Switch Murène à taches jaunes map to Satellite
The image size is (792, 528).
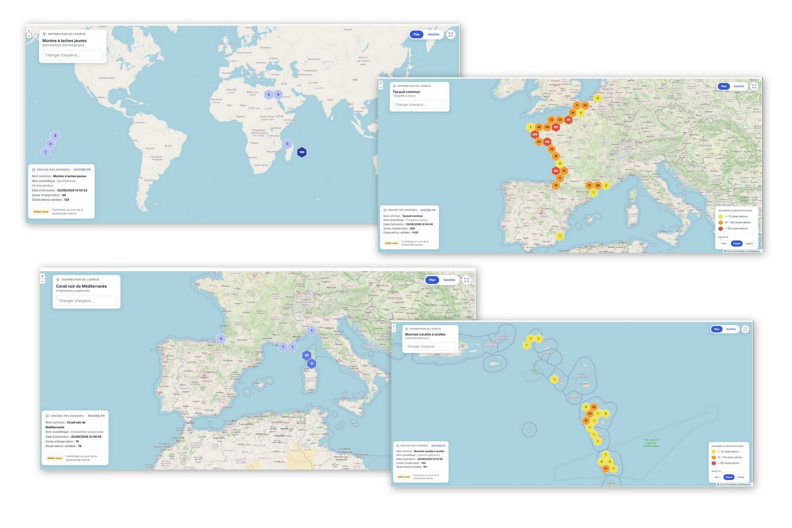coord(434,35)
